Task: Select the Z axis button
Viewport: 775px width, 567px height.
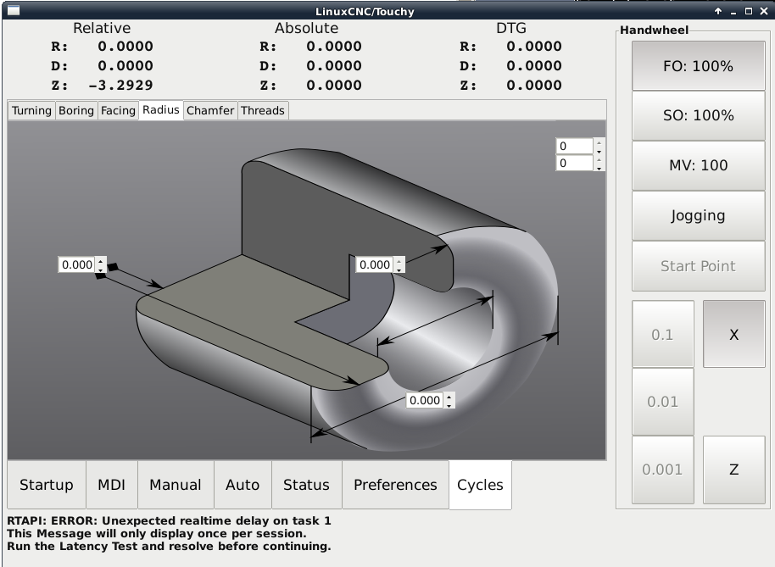Action: click(734, 470)
